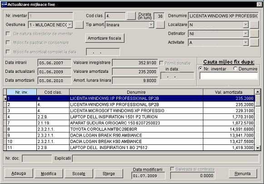
Task: Click the Amort. lunara liniara field
Action: coord(135,81)
